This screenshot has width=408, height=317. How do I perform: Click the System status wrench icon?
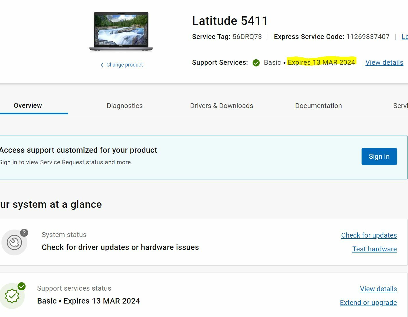(x=14, y=243)
